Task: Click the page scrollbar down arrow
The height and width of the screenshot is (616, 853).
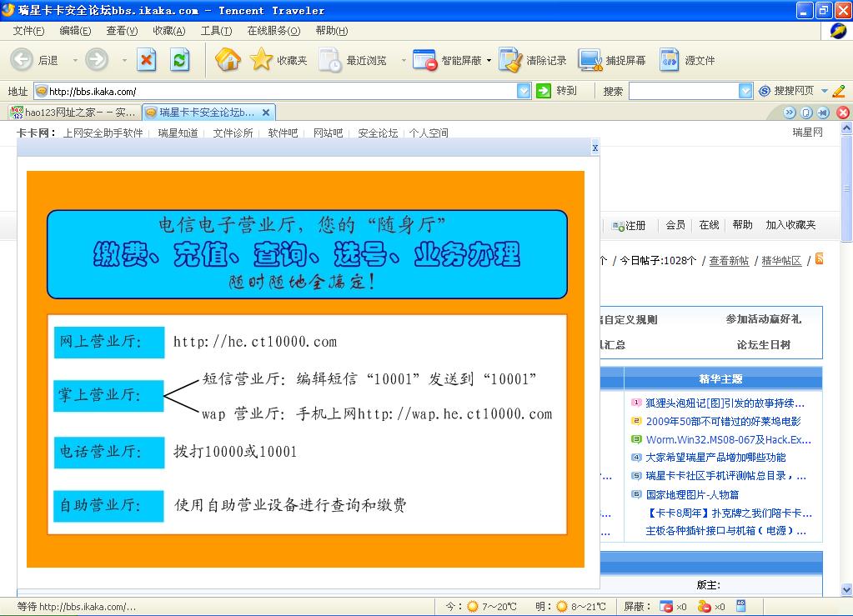Action: pyautogui.click(x=846, y=589)
